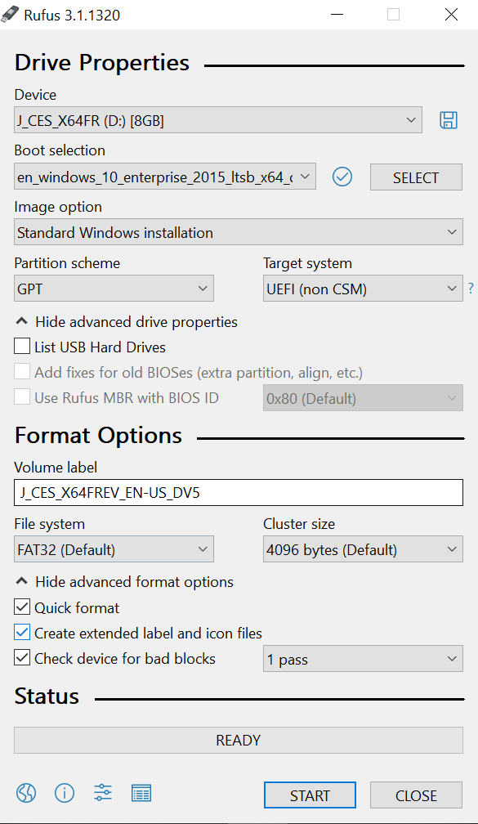Open application settings sliders icon
The width and height of the screenshot is (478, 824).
[x=103, y=792]
